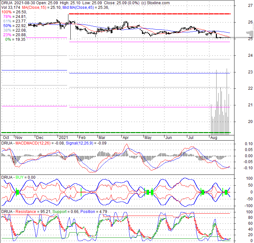Image resolution: width=254 pixels, height=243 pixels.
Task: Click the Apr label on time axis
Action: tap(126, 138)
